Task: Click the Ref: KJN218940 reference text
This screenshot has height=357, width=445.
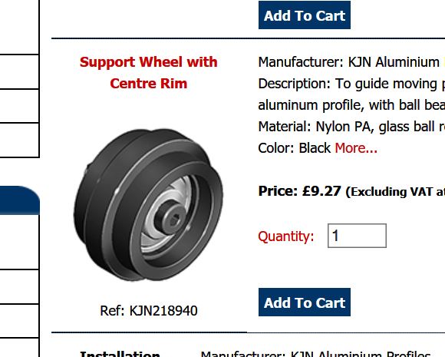Action: [148, 311]
